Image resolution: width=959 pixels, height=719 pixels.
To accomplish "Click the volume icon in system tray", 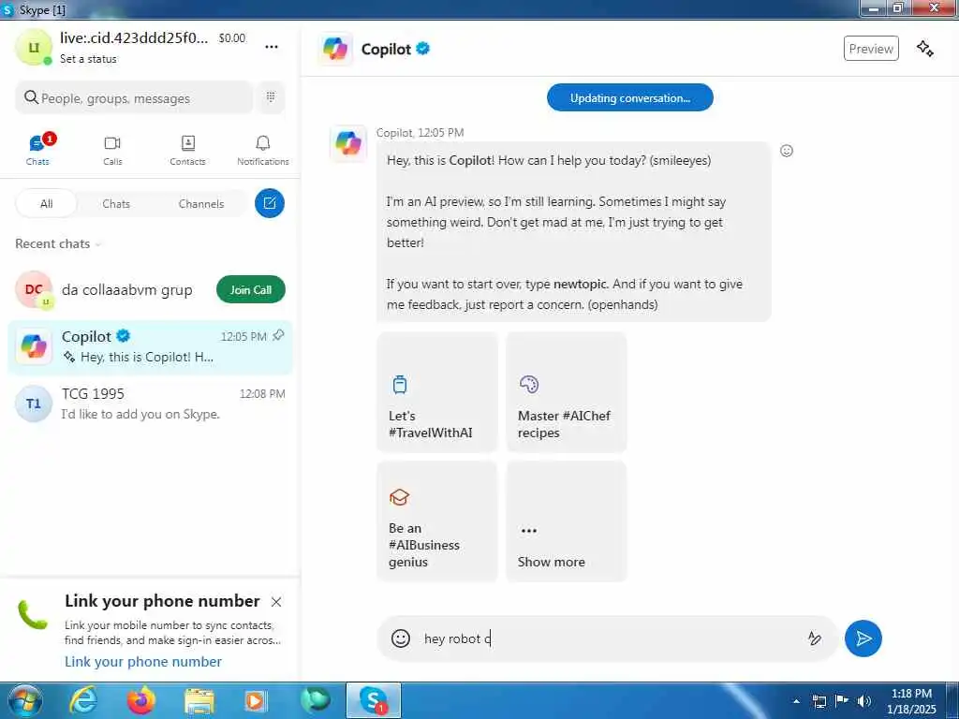I will point(863,701).
